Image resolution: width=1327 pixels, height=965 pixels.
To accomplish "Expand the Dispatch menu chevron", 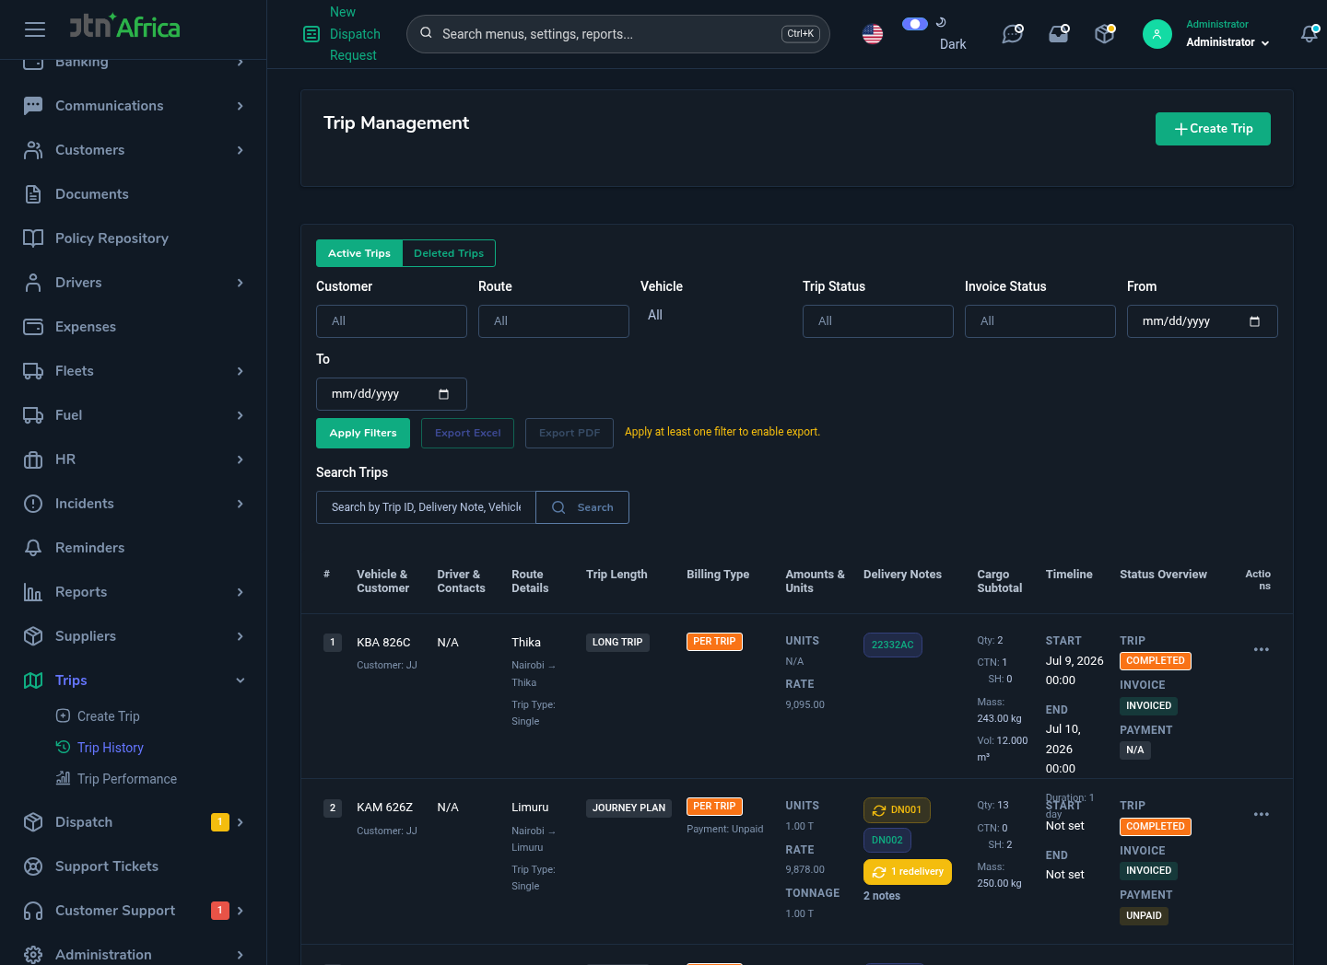I will click(241, 822).
